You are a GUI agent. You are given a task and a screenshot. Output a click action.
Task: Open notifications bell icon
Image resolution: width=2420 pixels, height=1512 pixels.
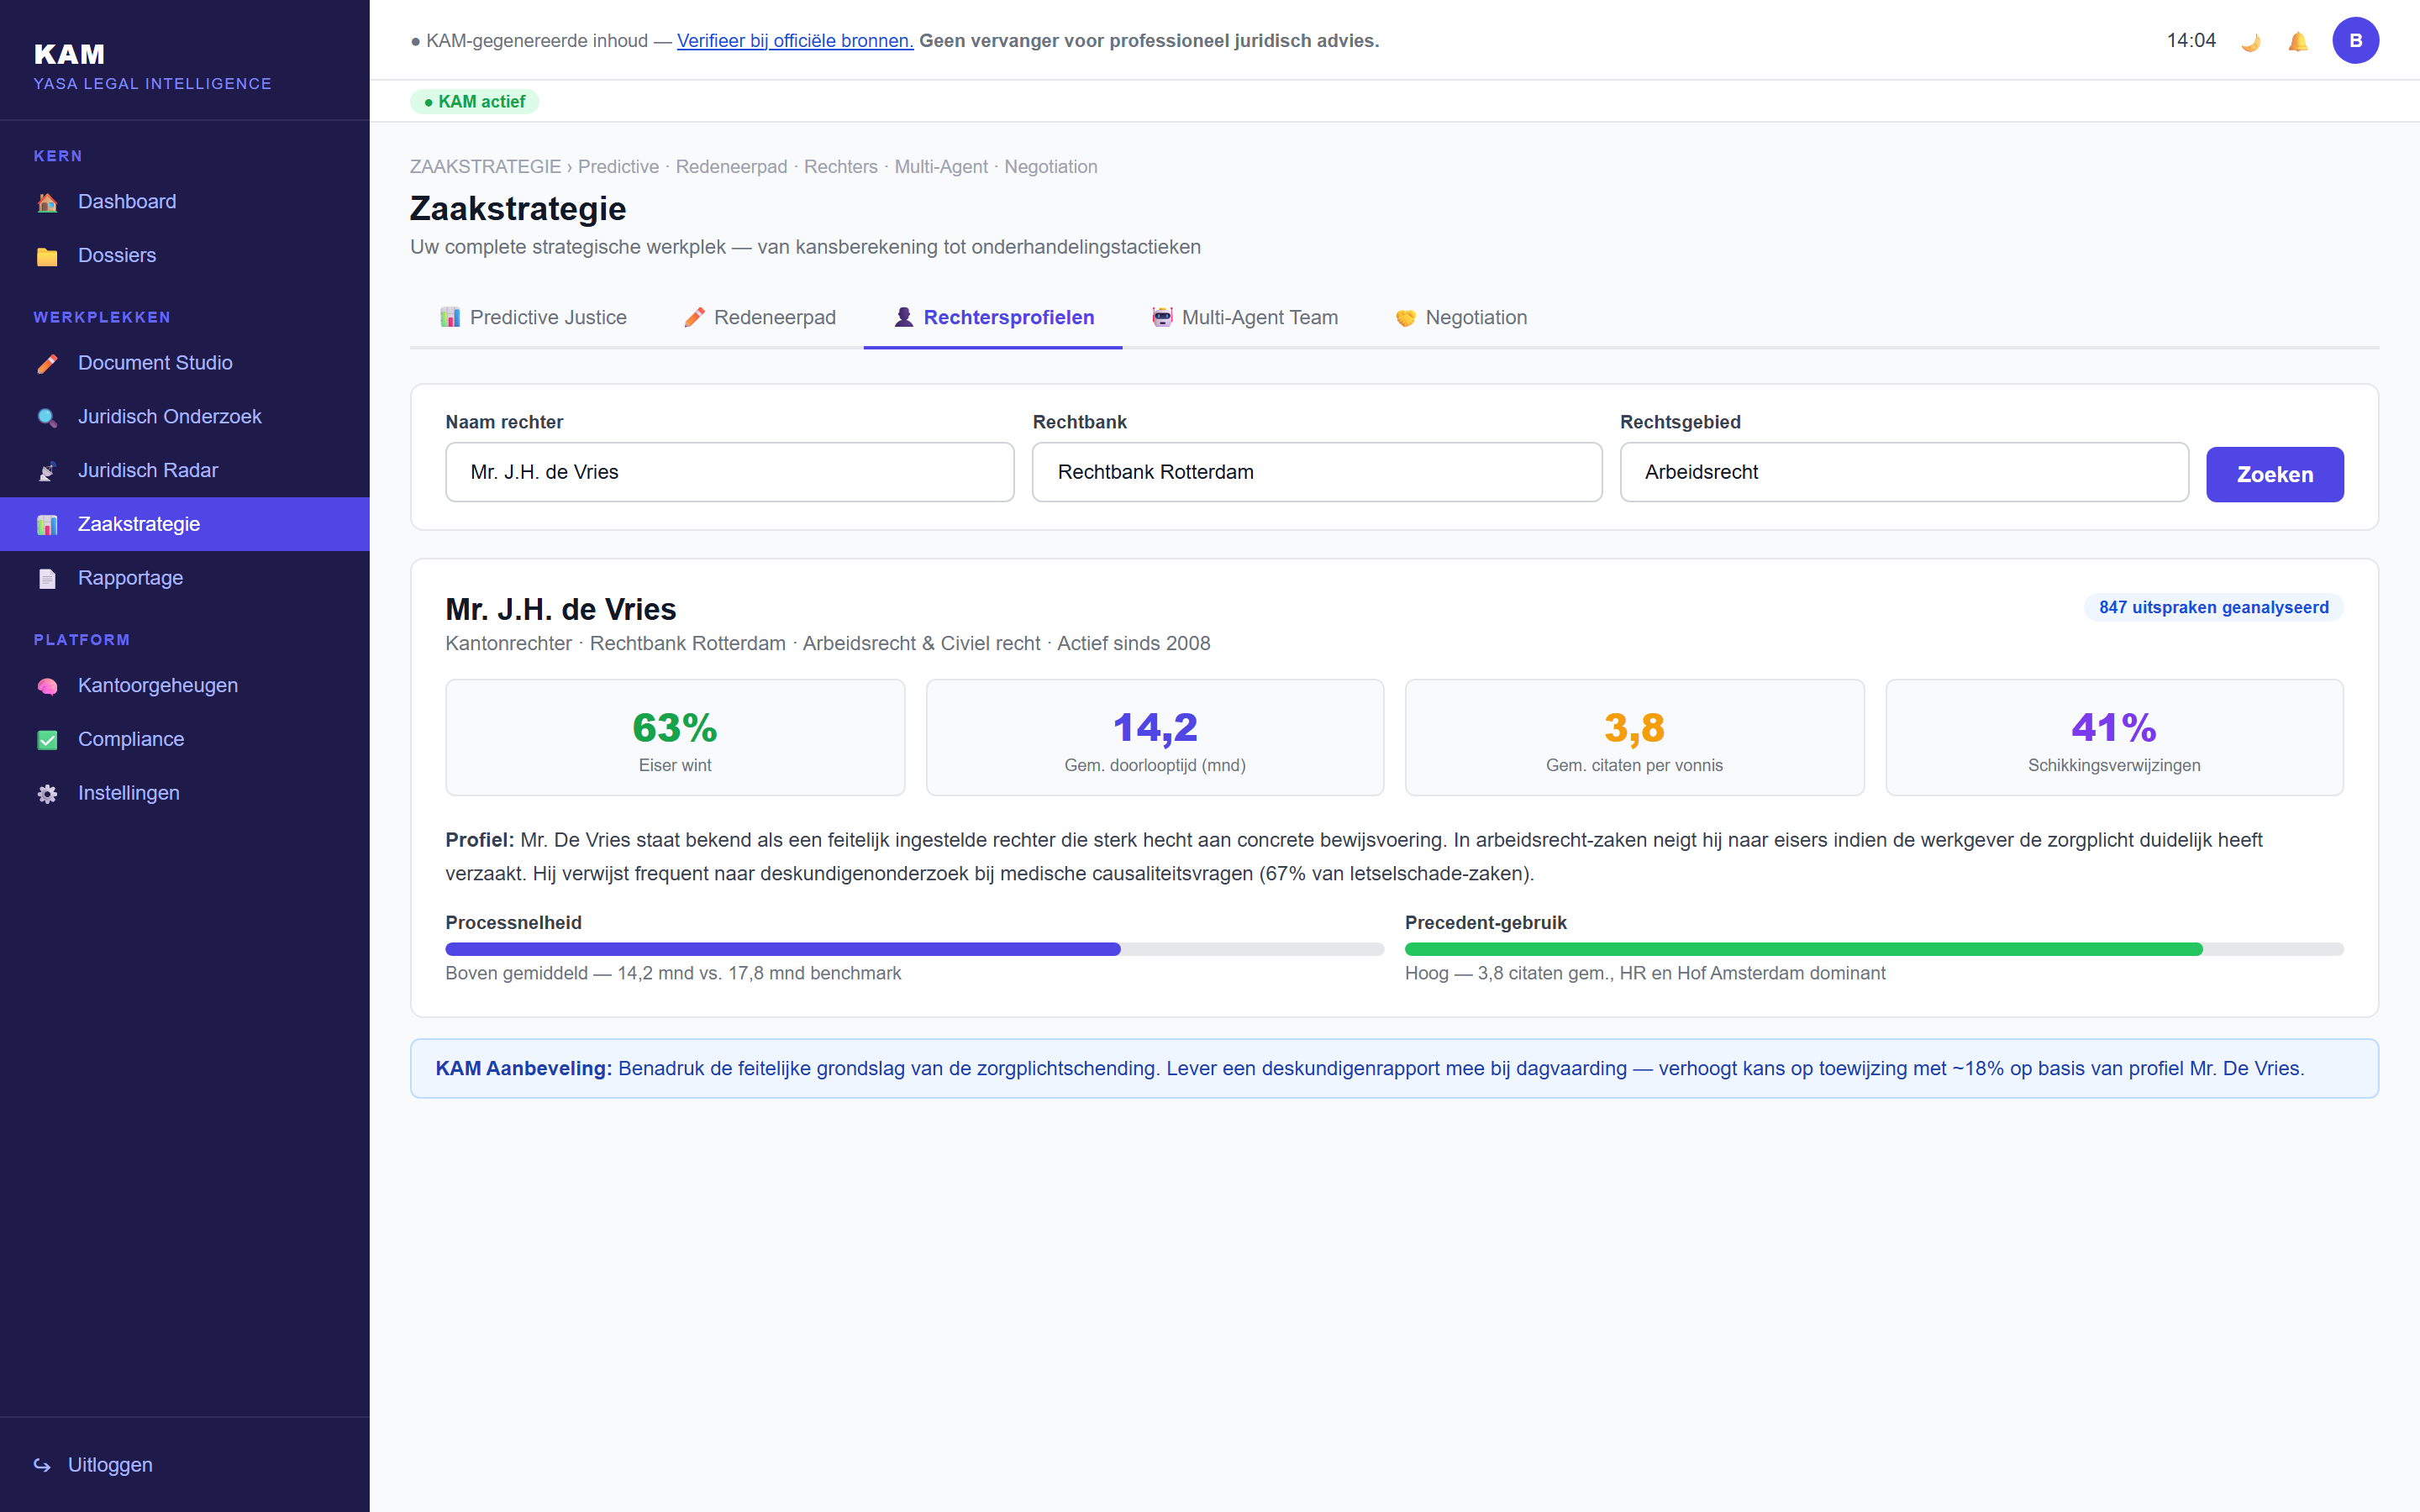[x=2298, y=41]
